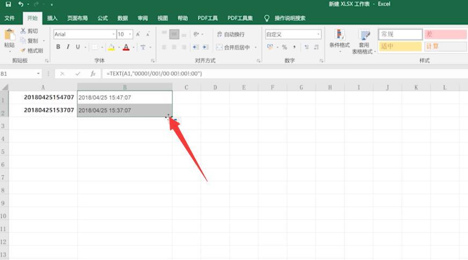
Task: Click the increase font size icon
Action: pos(138,34)
